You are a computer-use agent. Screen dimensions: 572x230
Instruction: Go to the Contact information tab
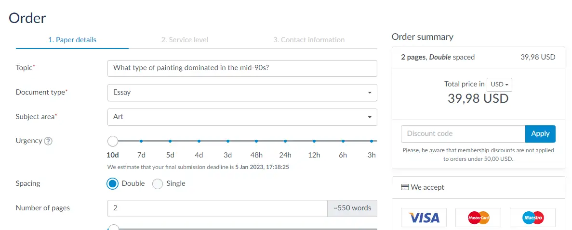point(309,40)
